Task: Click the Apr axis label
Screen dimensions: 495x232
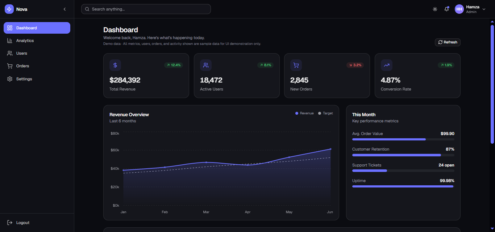Action: [x=247, y=212]
